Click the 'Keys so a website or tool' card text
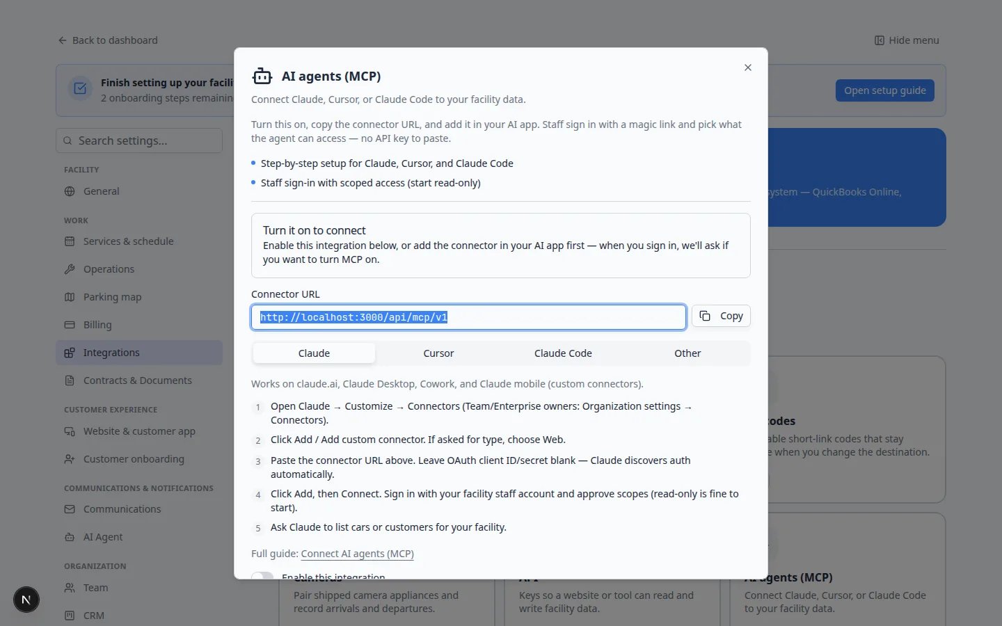 point(606,602)
